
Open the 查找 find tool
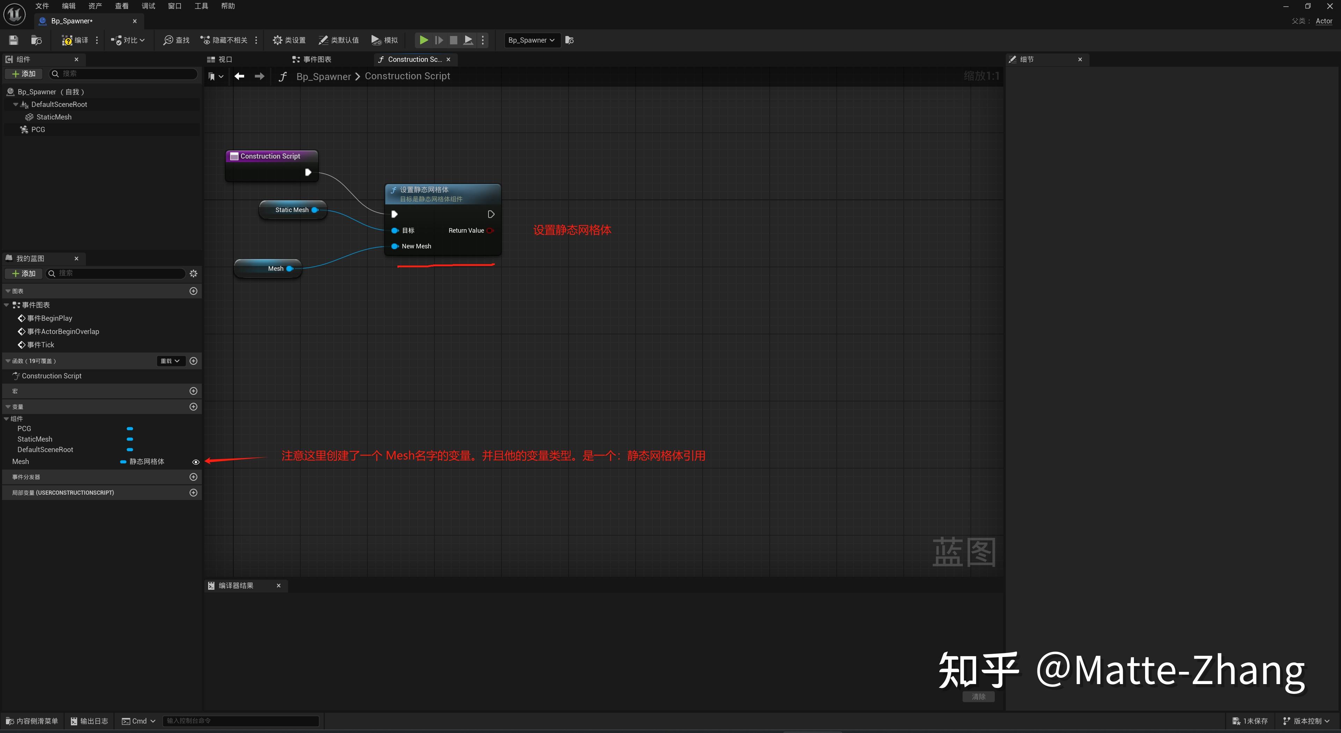tap(176, 40)
